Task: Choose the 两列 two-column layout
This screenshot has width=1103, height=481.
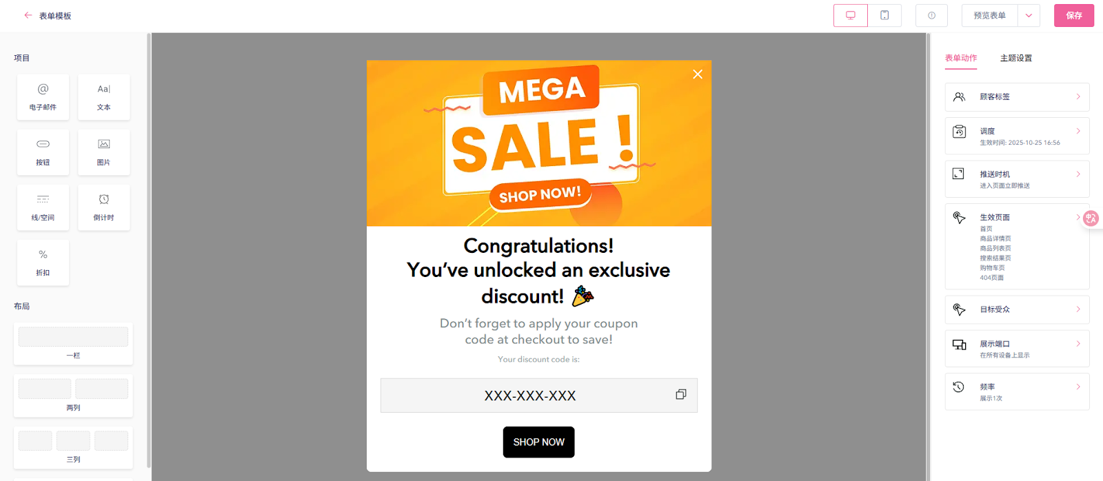Action: [x=73, y=396]
